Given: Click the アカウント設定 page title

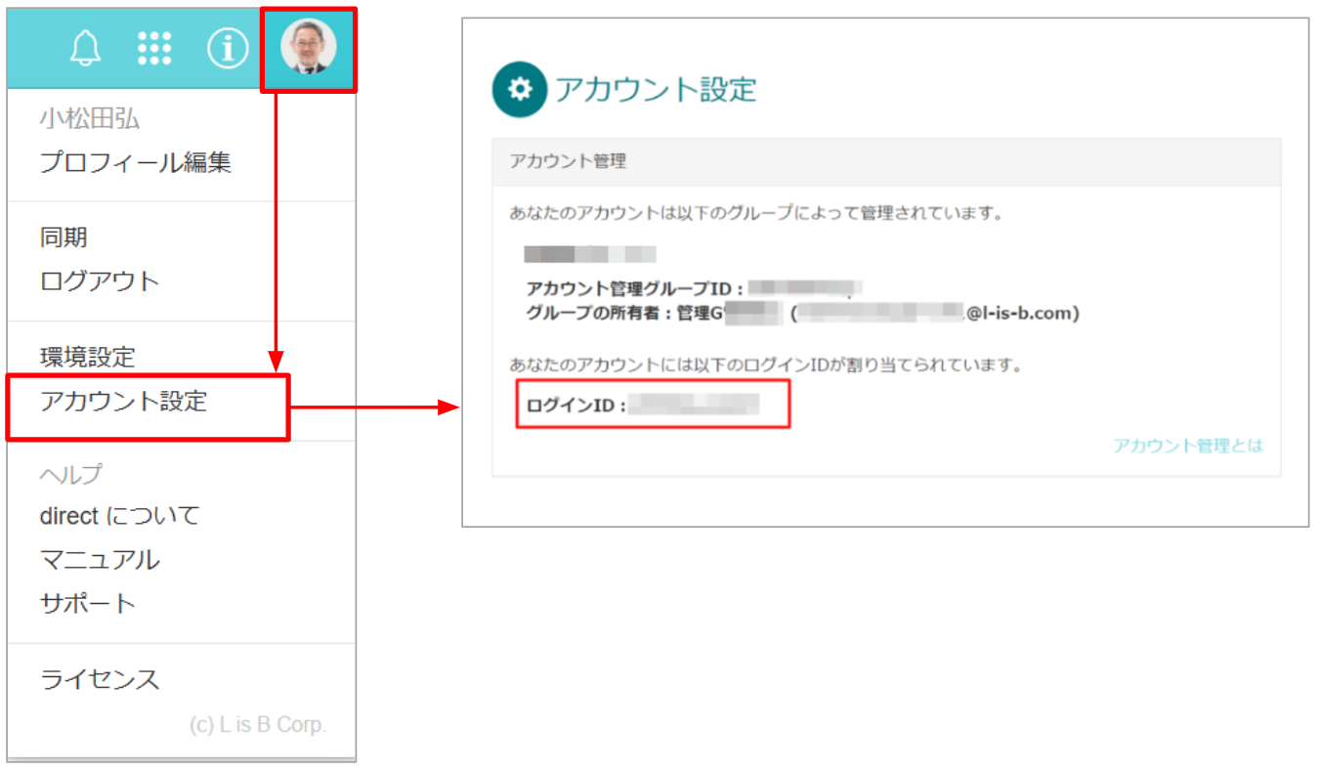Looking at the screenshot, I should 656,90.
